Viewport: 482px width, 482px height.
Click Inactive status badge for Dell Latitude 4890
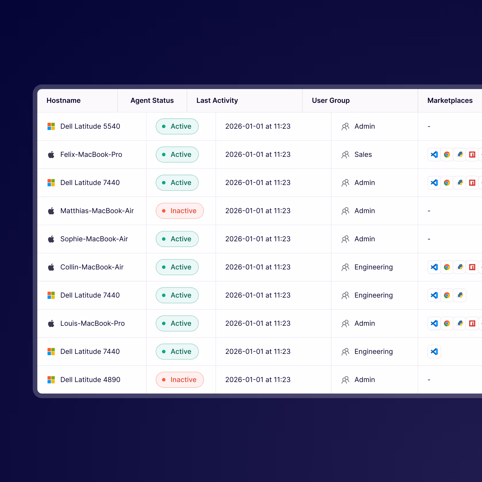pos(180,380)
